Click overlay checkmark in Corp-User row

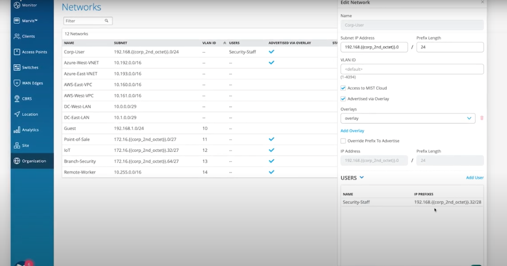[x=271, y=52]
